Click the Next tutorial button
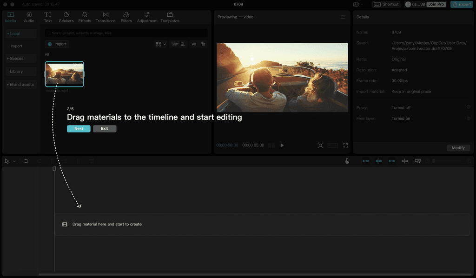The image size is (476, 278). point(79,128)
